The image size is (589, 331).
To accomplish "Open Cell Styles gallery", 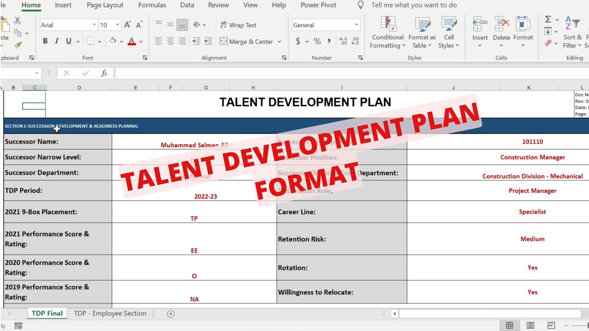I will (x=449, y=32).
